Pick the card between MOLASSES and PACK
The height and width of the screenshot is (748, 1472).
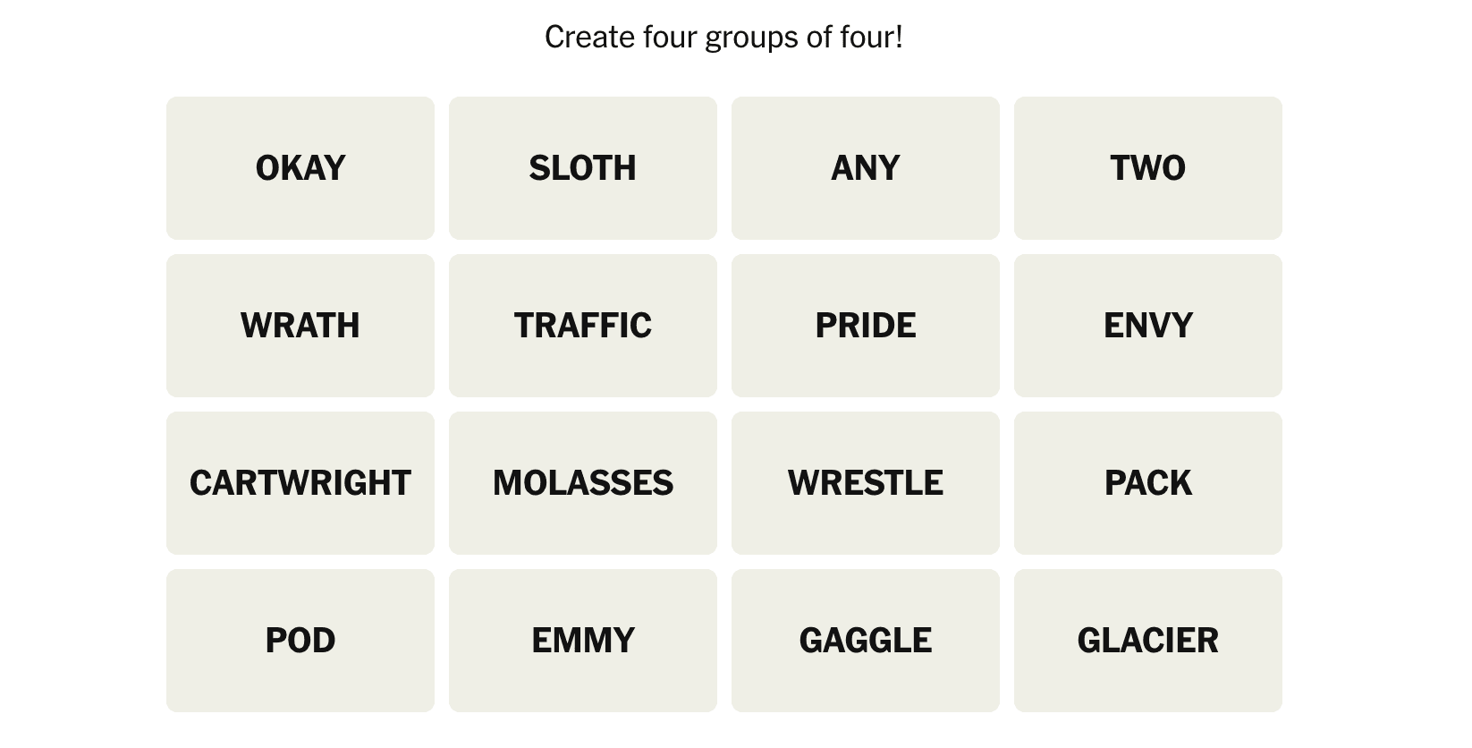tap(866, 483)
